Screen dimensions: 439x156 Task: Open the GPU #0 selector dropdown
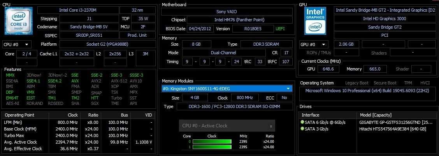pyautogui.click(x=314, y=45)
